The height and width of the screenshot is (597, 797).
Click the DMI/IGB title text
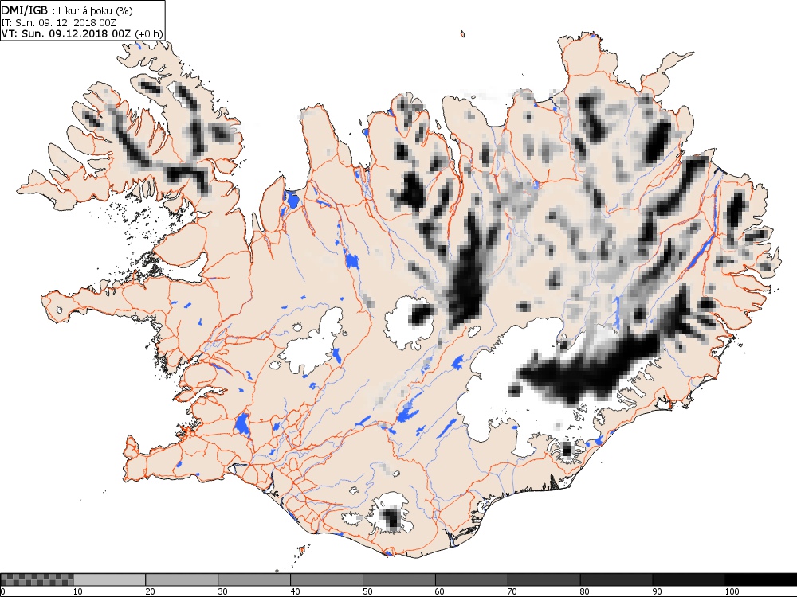click(25, 10)
